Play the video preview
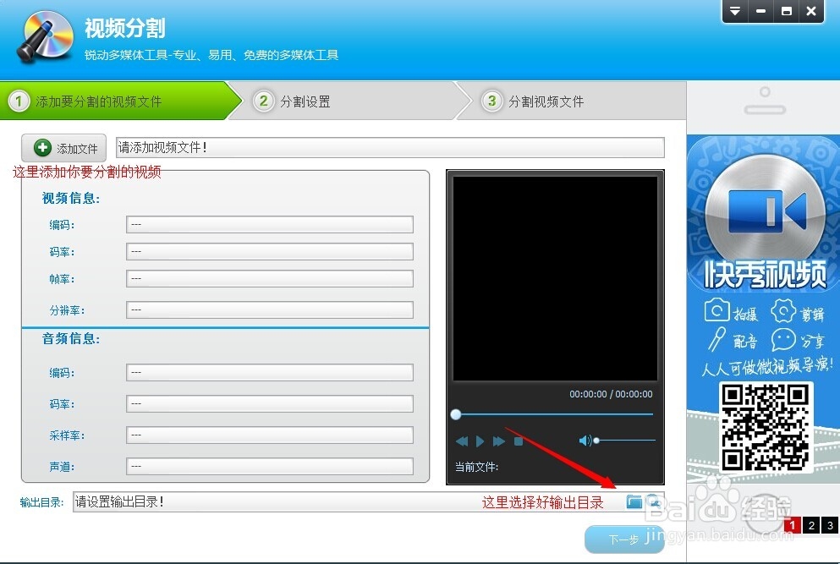This screenshot has height=564, width=840. pyautogui.click(x=480, y=441)
